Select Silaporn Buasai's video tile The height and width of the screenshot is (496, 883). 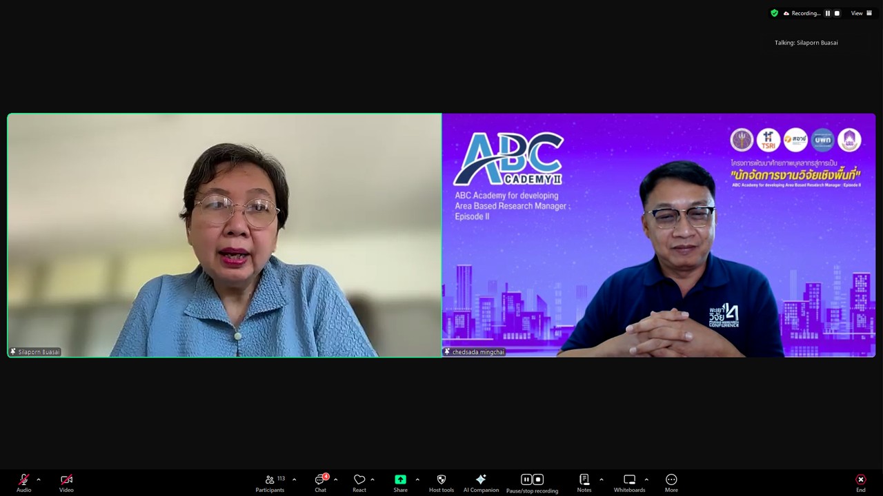tap(224, 235)
